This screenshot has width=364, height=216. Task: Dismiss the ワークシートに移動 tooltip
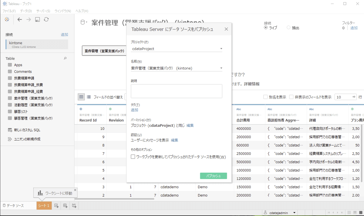tap(75, 190)
